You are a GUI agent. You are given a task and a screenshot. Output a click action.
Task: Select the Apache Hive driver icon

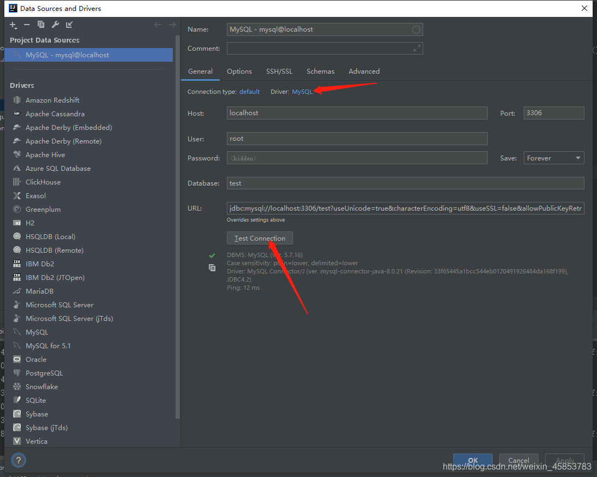(17, 154)
